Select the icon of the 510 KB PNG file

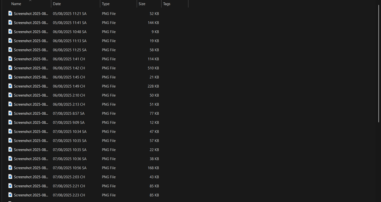pos(10,68)
